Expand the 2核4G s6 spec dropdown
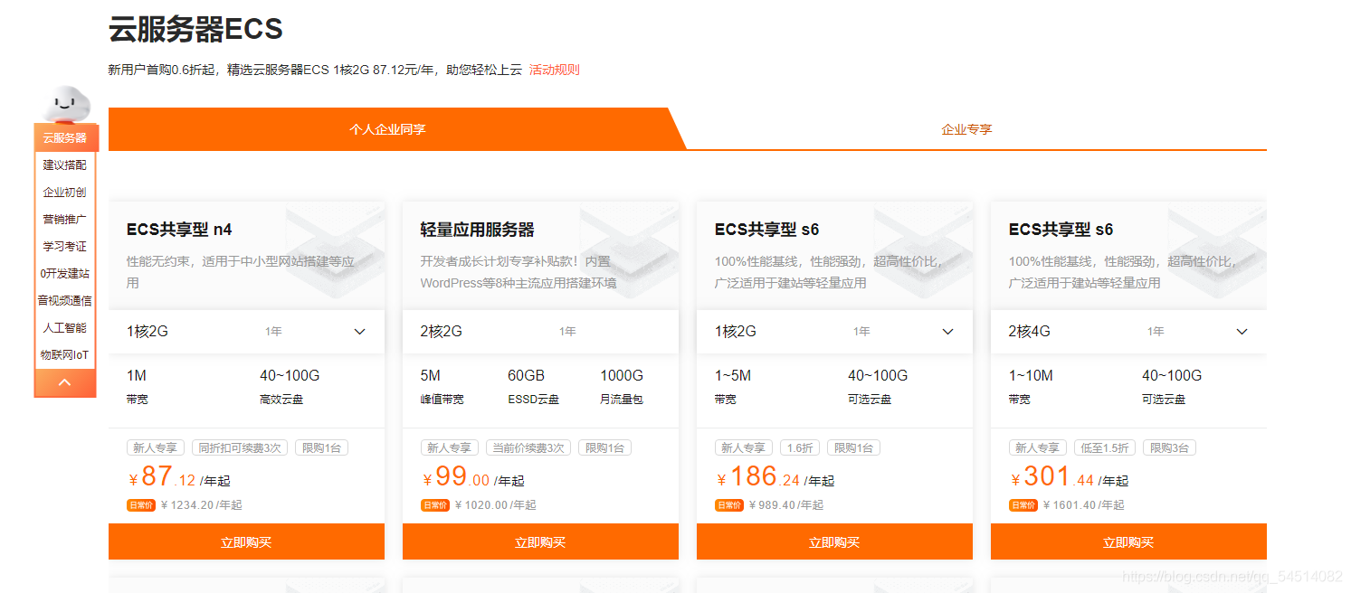The image size is (1351, 593). tap(1128, 332)
